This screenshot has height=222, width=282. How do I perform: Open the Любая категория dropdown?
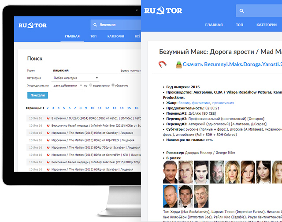[75, 78]
